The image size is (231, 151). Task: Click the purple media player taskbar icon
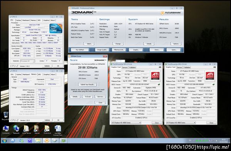pos(30,141)
